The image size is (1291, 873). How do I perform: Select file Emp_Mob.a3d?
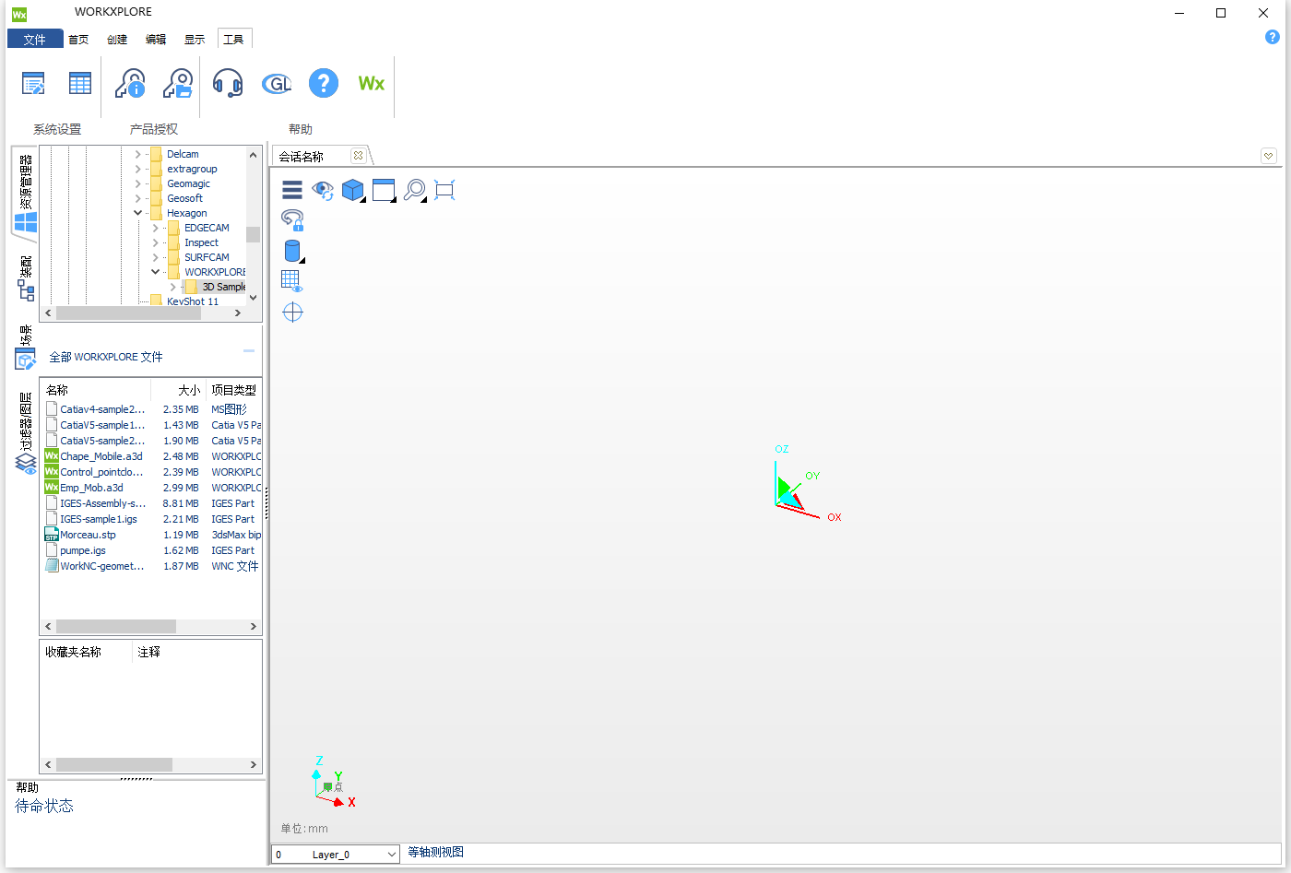[91, 488]
